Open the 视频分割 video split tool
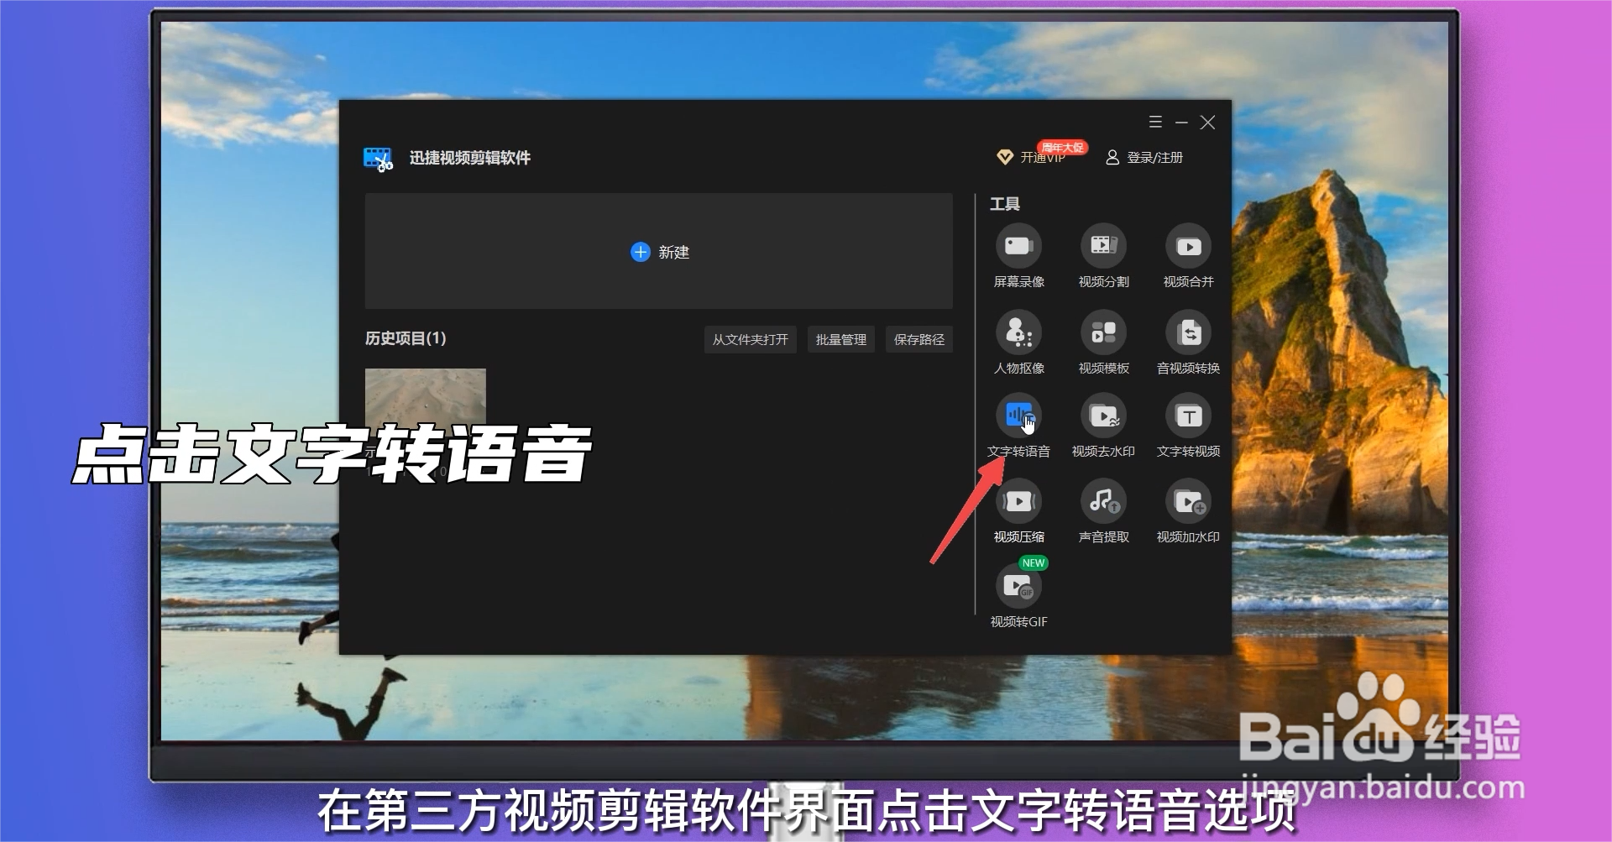Viewport: 1612px width, 842px height. [x=1102, y=246]
